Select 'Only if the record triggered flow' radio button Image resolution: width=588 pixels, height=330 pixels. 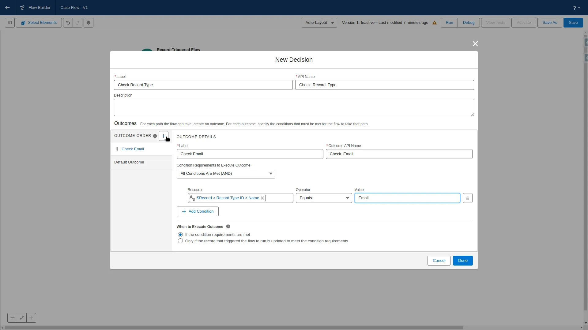pos(180,240)
